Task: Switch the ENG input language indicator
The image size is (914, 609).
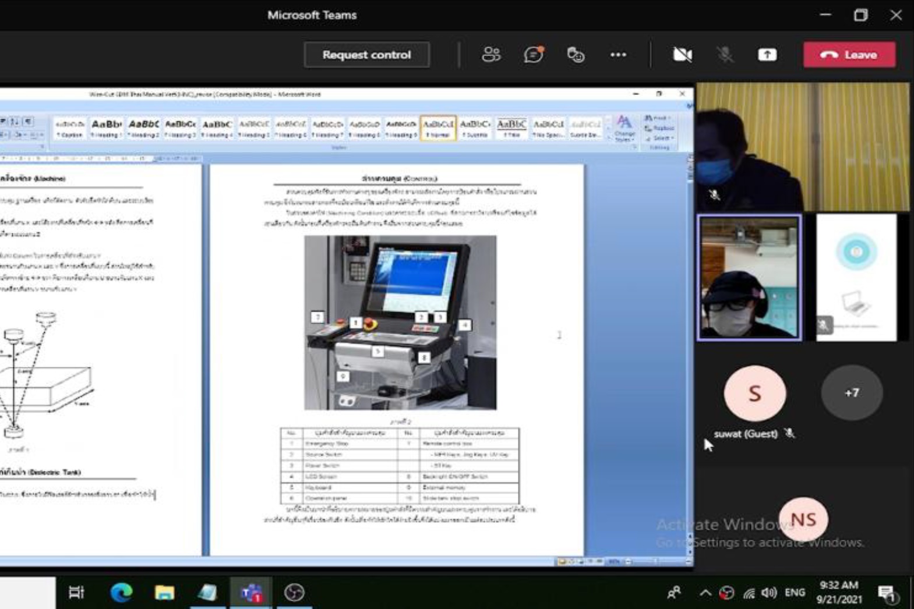Action: 795,593
